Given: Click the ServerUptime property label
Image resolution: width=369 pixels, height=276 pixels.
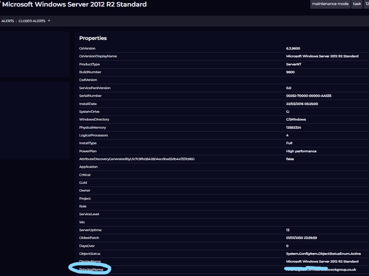Looking at the screenshot, I should click(x=90, y=230).
